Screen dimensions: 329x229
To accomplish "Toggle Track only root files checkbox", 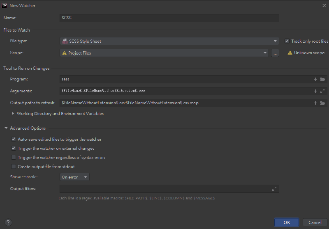I will click(x=287, y=41).
